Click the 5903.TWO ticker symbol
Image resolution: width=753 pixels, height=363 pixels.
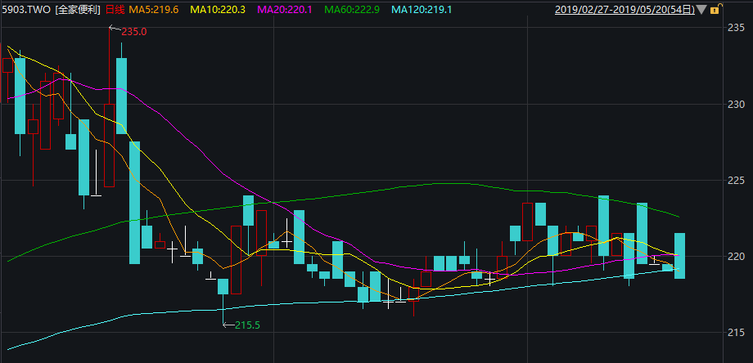click(x=26, y=10)
